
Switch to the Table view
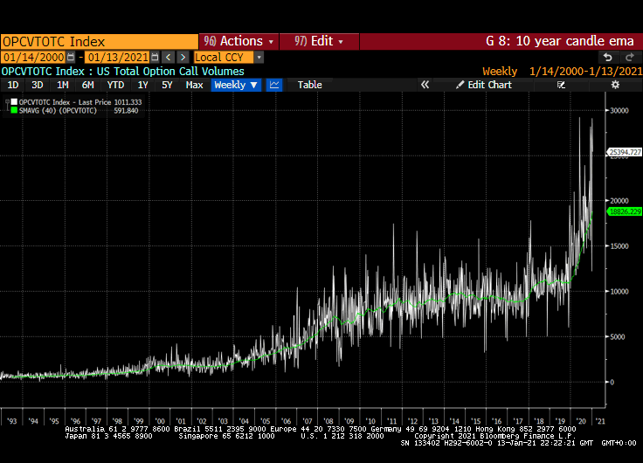tap(309, 85)
